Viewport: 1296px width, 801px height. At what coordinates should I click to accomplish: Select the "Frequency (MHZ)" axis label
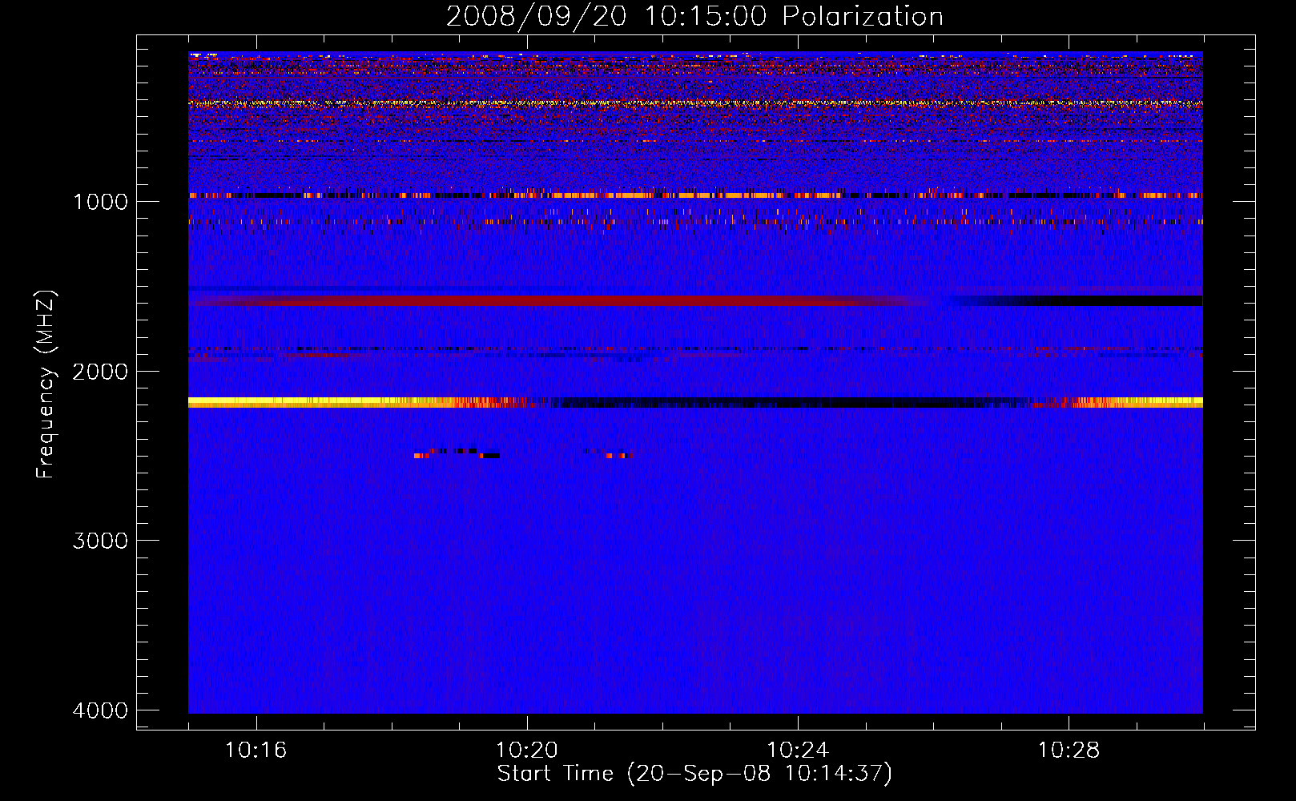(46, 384)
